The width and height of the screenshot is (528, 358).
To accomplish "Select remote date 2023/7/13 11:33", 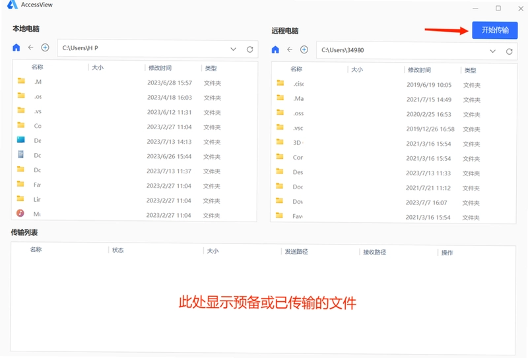I will click(x=428, y=173).
